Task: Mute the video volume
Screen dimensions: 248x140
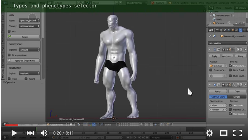Action: point(44,133)
